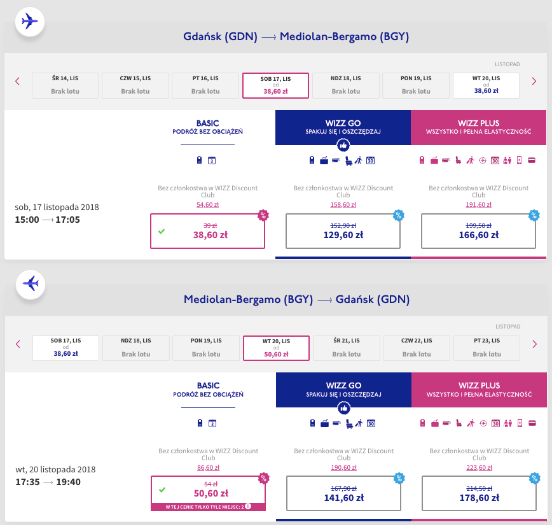This screenshot has height=529, width=552.
Task: Click the return flight airplane icon
Action: (29, 283)
